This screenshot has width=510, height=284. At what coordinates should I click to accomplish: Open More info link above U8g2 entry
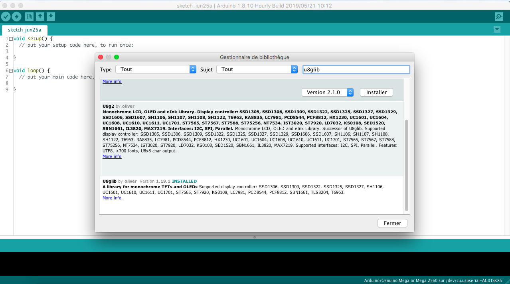112,81
